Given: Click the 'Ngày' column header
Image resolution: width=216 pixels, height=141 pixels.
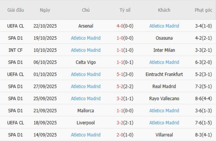Looking at the screenshot, I should [x=45, y=10].
